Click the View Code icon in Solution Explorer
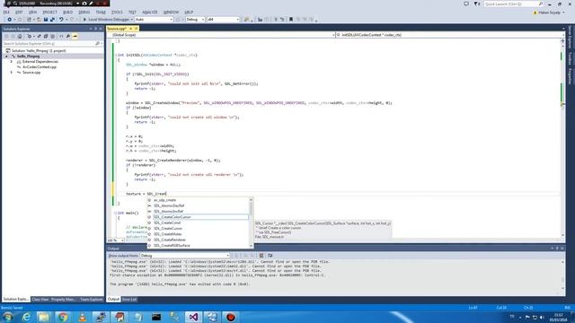 pos(61,36)
